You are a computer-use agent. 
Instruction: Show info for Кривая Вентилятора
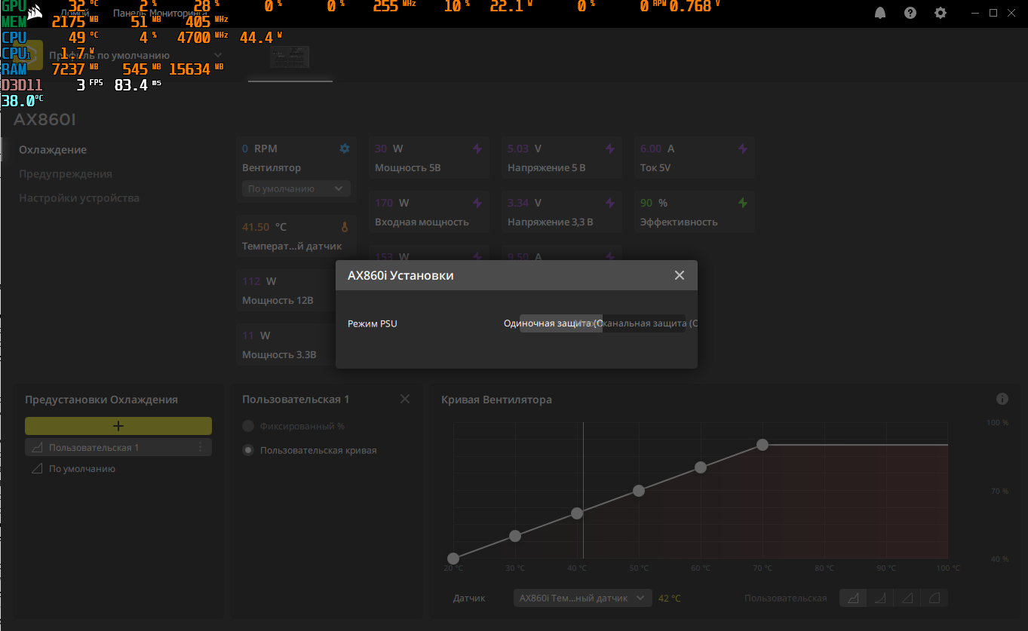click(1002, 399)
